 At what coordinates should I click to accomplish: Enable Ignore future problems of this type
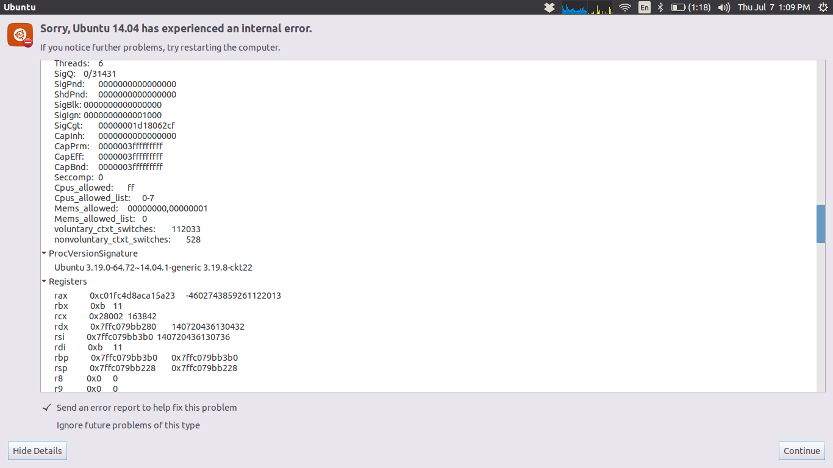point(128,425)
